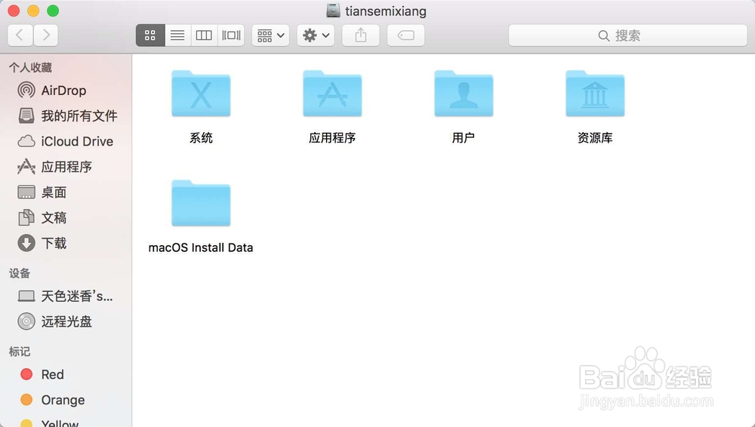This screenshot has width=755, height=427.
Task: Select the 资源库 folder icon
Action: coord(595,94)
